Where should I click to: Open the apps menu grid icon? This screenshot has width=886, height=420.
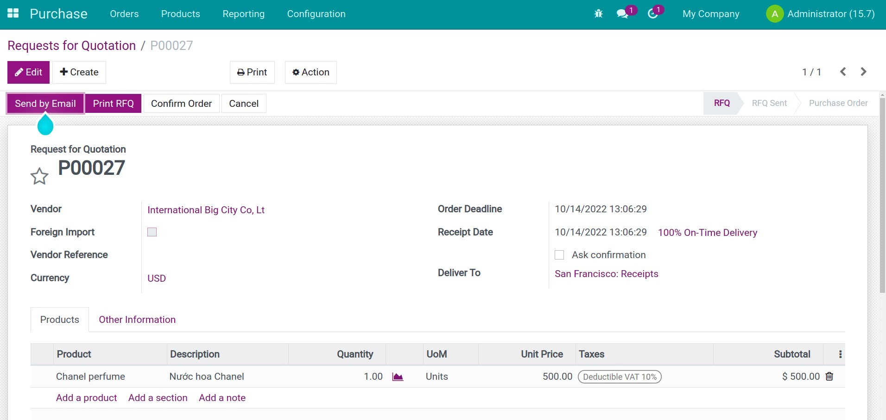(13, 13)
